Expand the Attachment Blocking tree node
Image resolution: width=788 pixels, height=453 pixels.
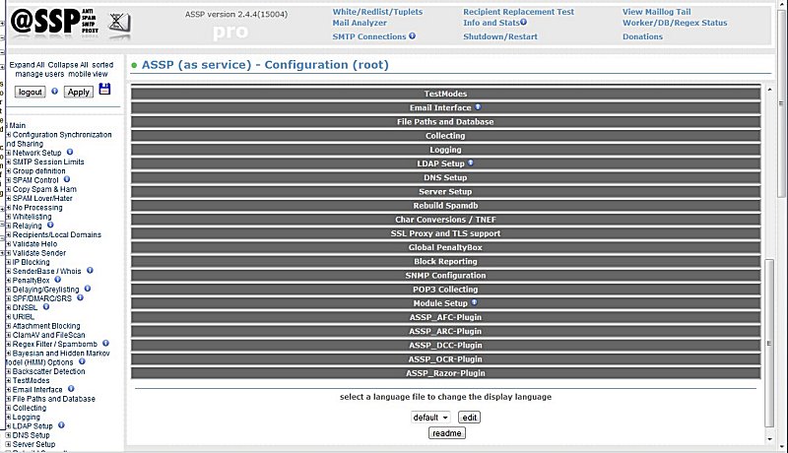click(9, 326)
